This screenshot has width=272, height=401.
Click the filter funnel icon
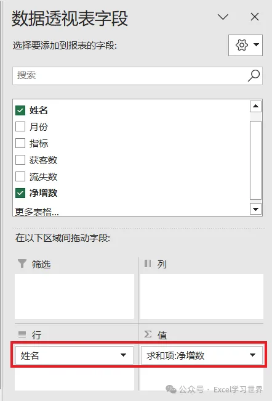[x=22, y=263]
